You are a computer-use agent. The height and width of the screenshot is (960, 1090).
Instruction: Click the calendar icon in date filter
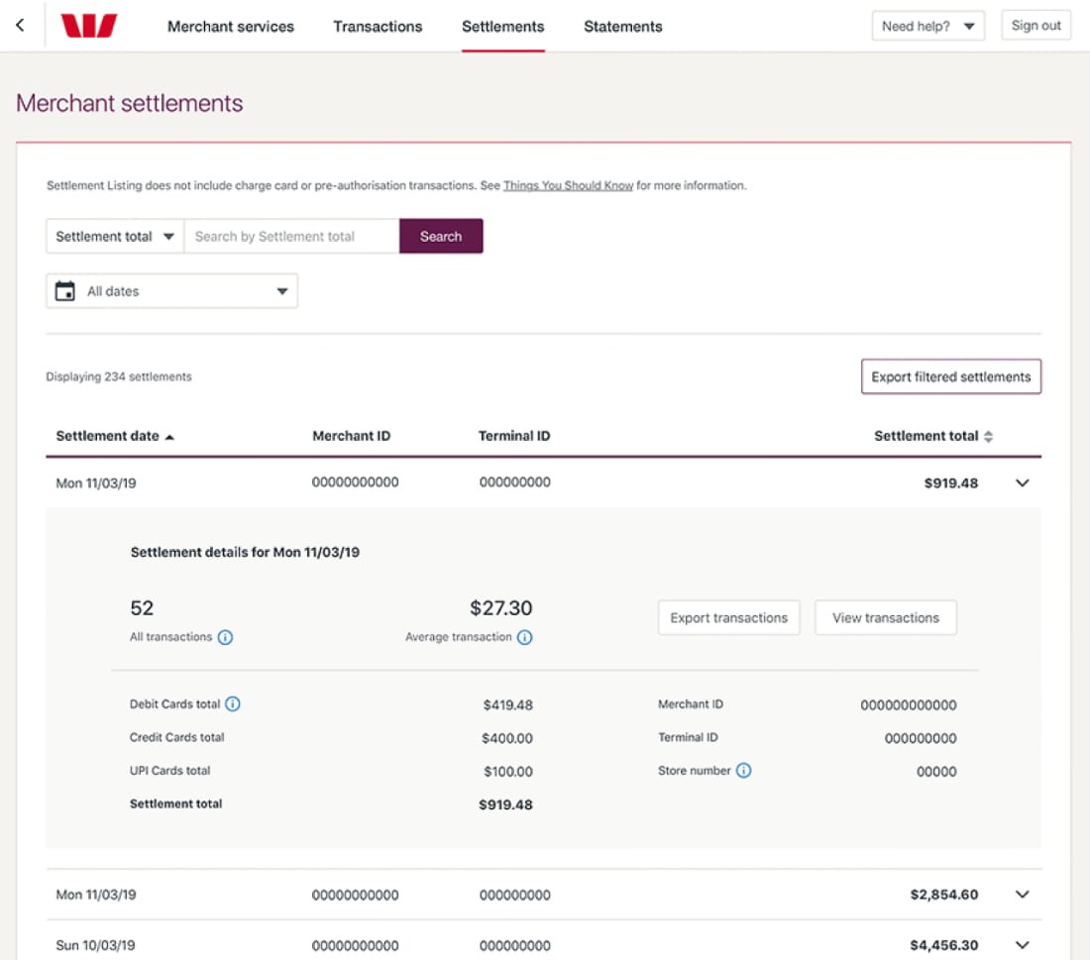pyautogui.click(x=65, y=290)
